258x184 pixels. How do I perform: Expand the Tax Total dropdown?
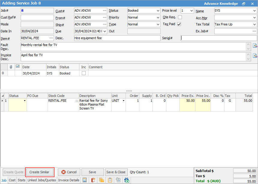[x=235, y=24]
